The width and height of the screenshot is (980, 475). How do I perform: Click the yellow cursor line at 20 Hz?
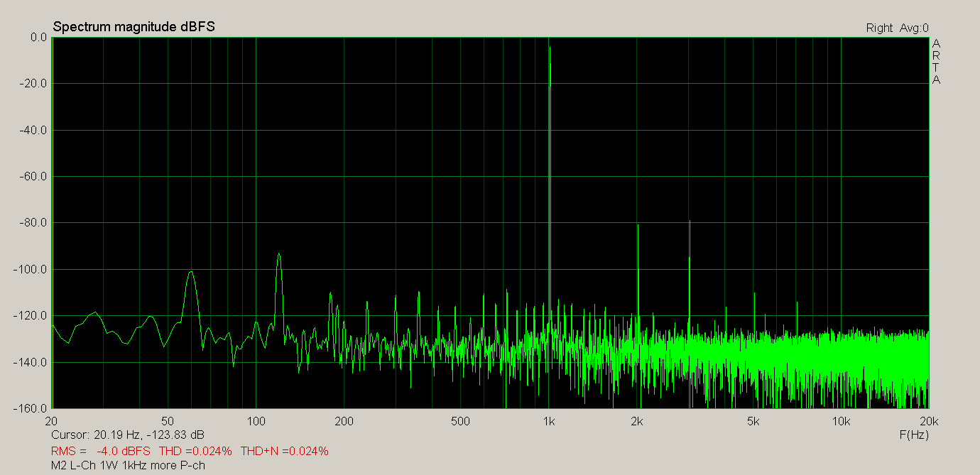(52, 223)
